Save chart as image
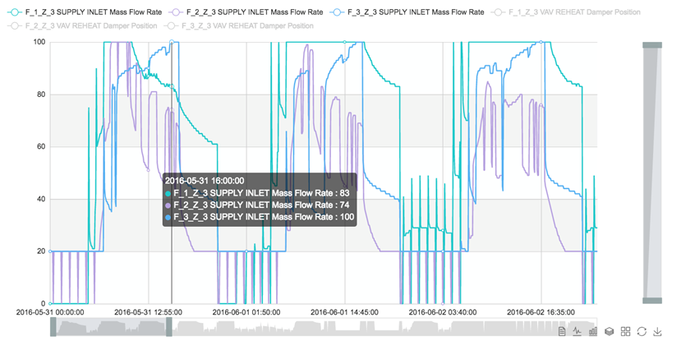 pyautogui.click(x=658, y=331)
